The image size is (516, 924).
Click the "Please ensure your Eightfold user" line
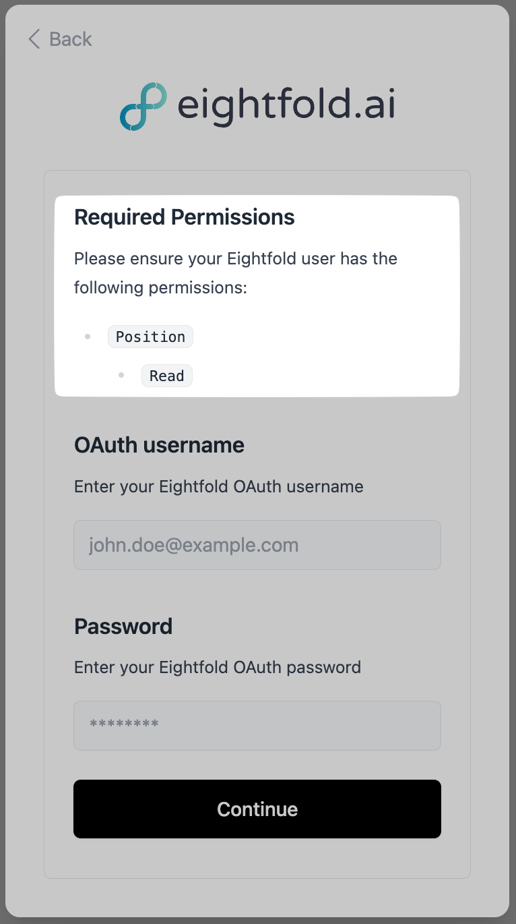pos(235,258)
